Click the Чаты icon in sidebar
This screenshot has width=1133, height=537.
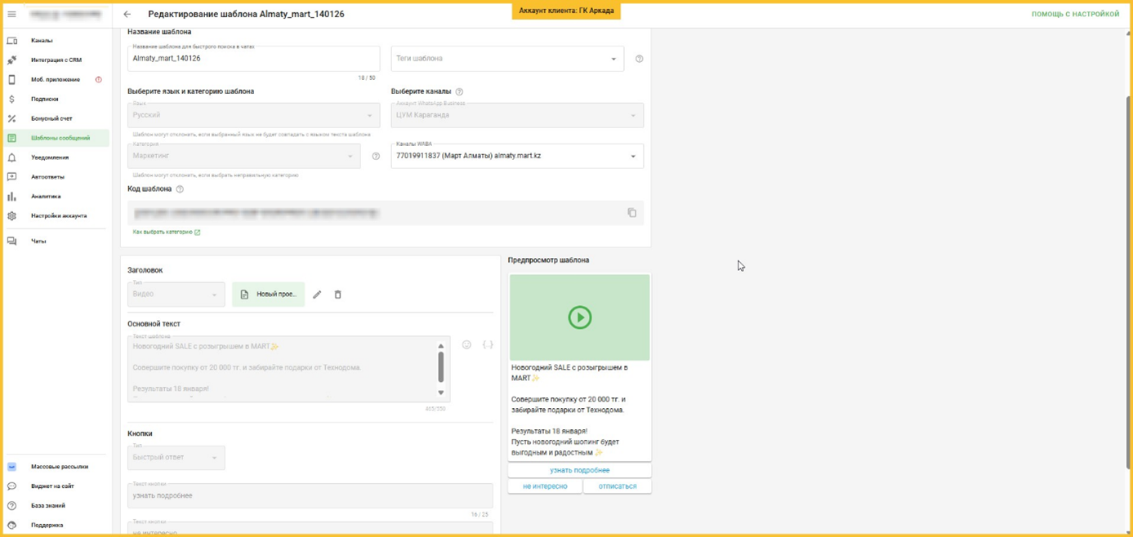pyautogui.click(x=11, y=242)
